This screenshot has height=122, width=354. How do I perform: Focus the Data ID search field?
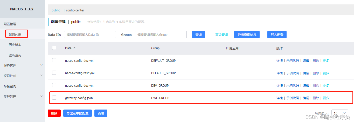[90, 35]
